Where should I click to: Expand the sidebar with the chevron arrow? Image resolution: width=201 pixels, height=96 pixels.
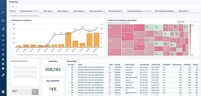coord(3,3)
